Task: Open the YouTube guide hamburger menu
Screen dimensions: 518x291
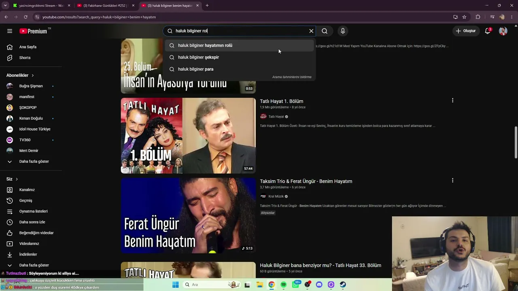Action: tap(10, 31)
